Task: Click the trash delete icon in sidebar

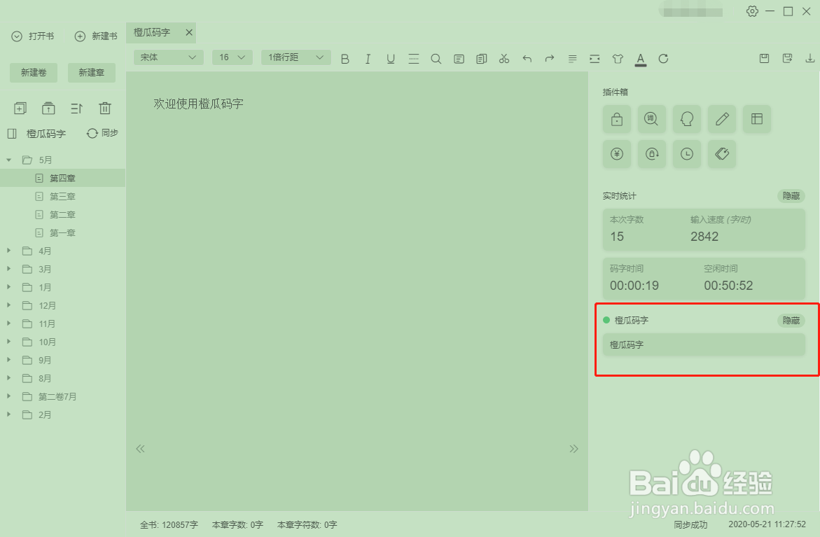Action: point(105,109)
